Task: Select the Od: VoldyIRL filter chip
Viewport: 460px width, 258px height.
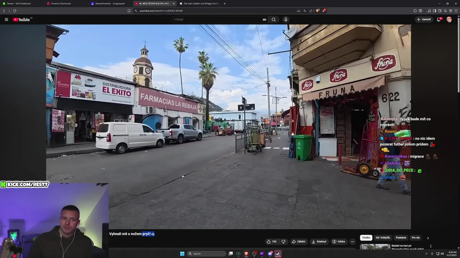Action: click(383, 238)
